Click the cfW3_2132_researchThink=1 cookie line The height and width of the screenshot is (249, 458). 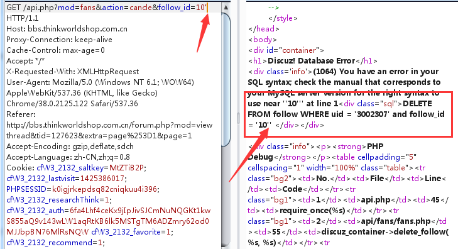tap(59, 199)
